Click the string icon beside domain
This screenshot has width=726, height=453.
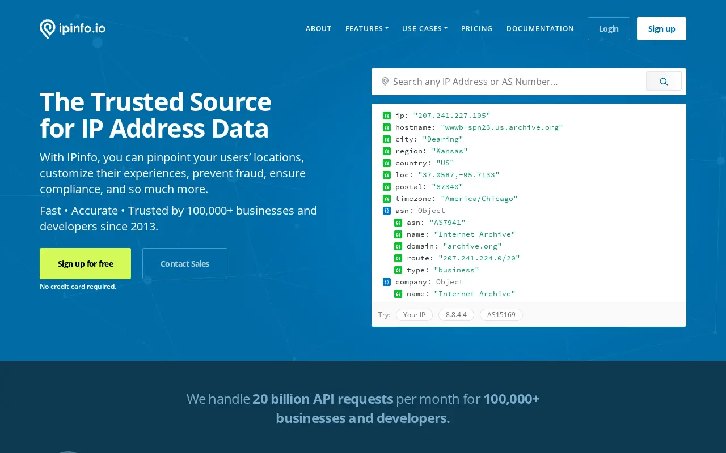coord(398,246)
